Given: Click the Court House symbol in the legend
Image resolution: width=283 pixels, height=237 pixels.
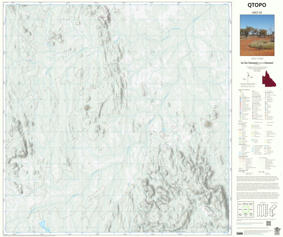Looking at the screenshot, I should click(253, 102).
